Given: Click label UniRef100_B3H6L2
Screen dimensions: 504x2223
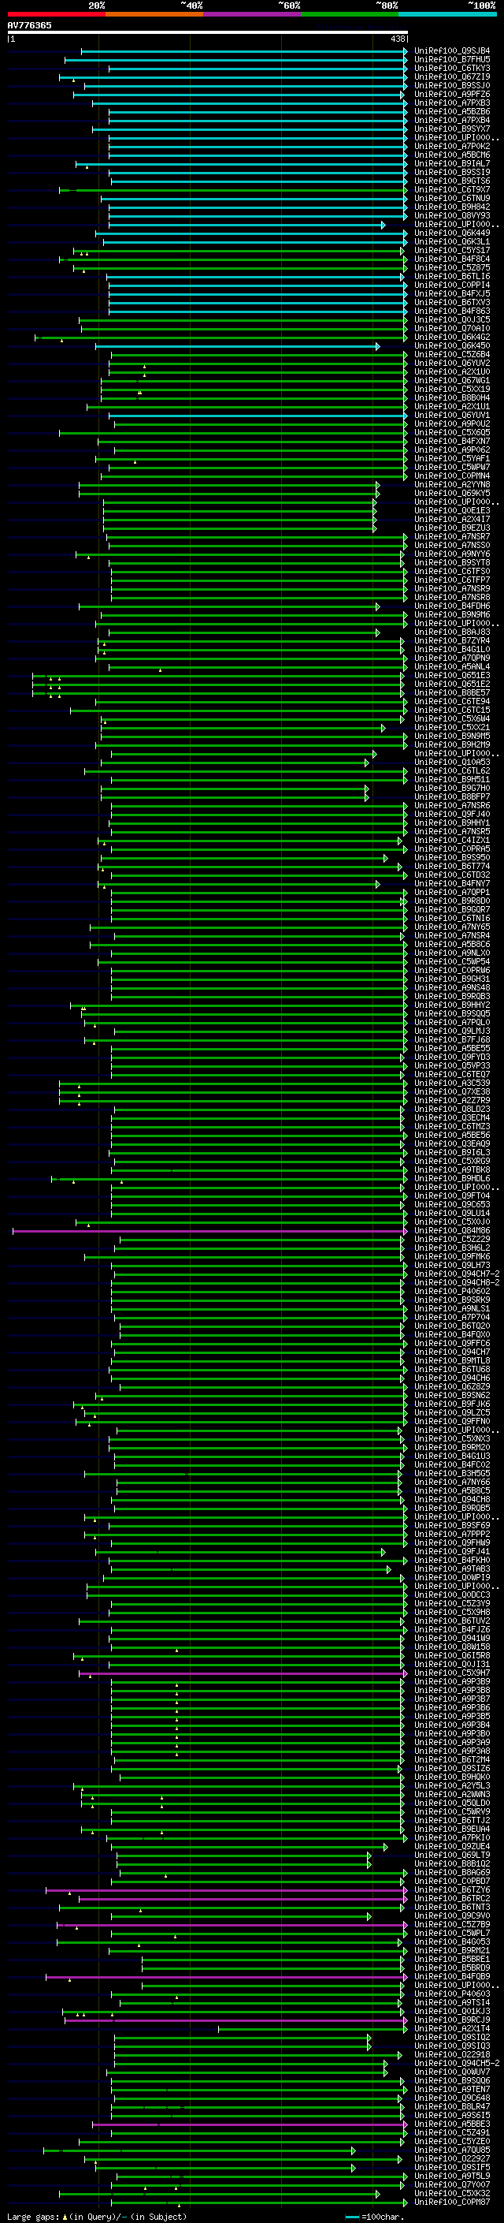Looking at the screenshot, I should point(452,1248).
